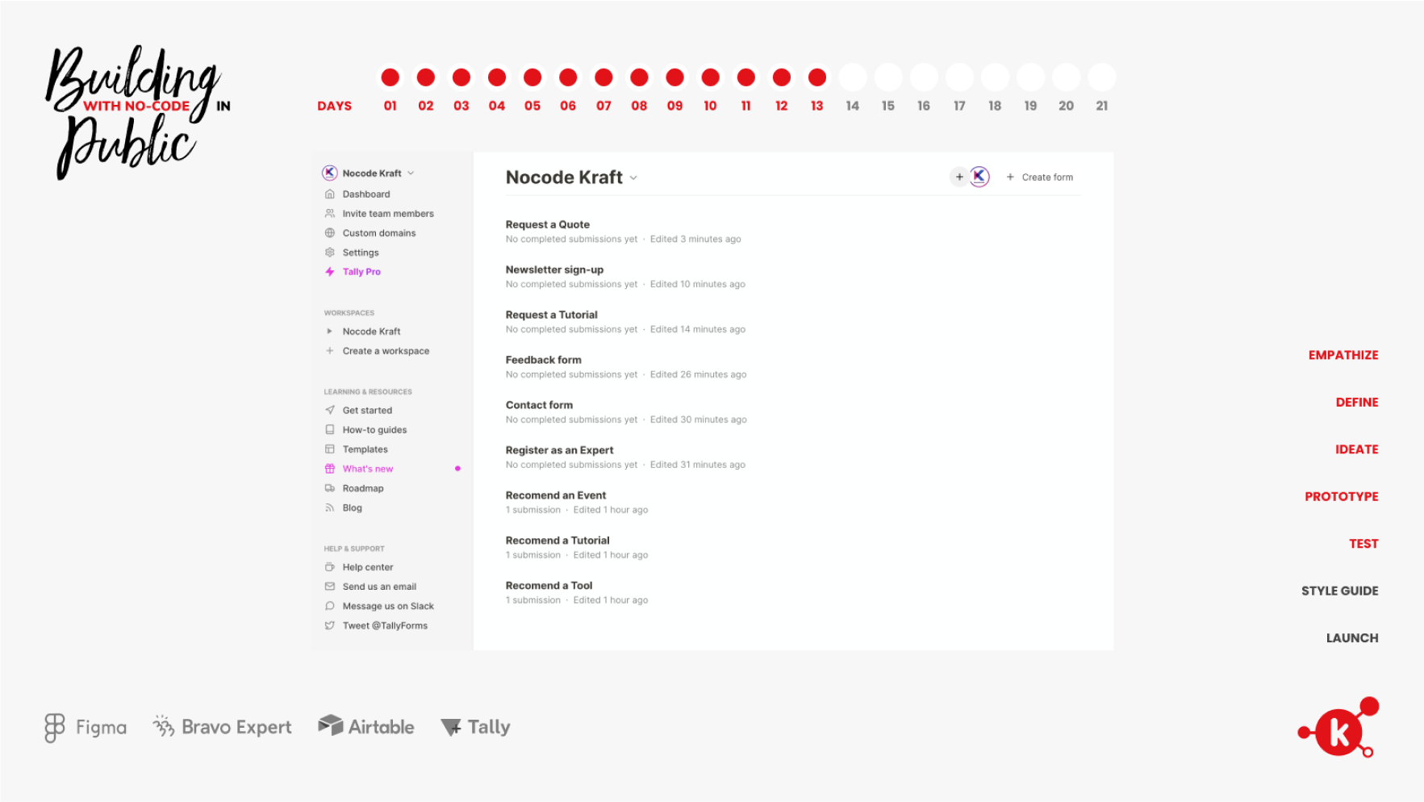Viewport: 1424px width, 802px height.
Task: Select Tally Pro upgrade link
Action: pos(361,272)
